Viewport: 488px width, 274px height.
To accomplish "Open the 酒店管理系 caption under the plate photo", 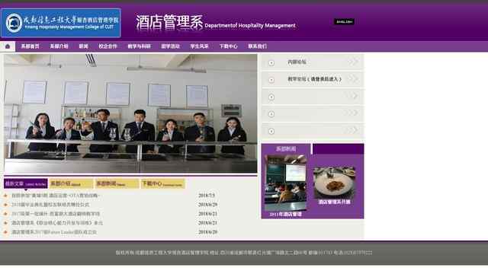I will [334, 202].
